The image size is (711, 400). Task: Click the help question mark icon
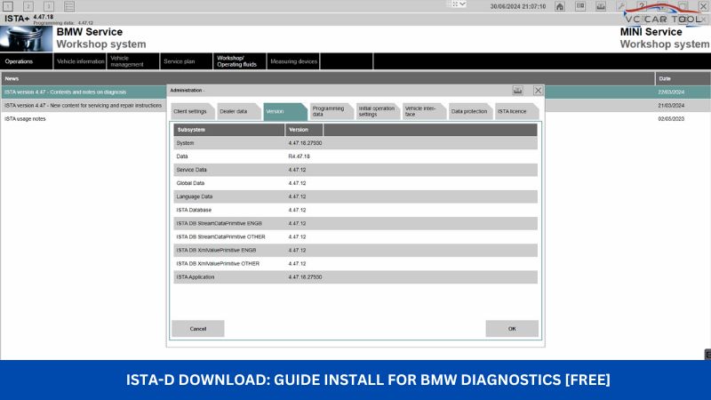(x=641, y=6)
